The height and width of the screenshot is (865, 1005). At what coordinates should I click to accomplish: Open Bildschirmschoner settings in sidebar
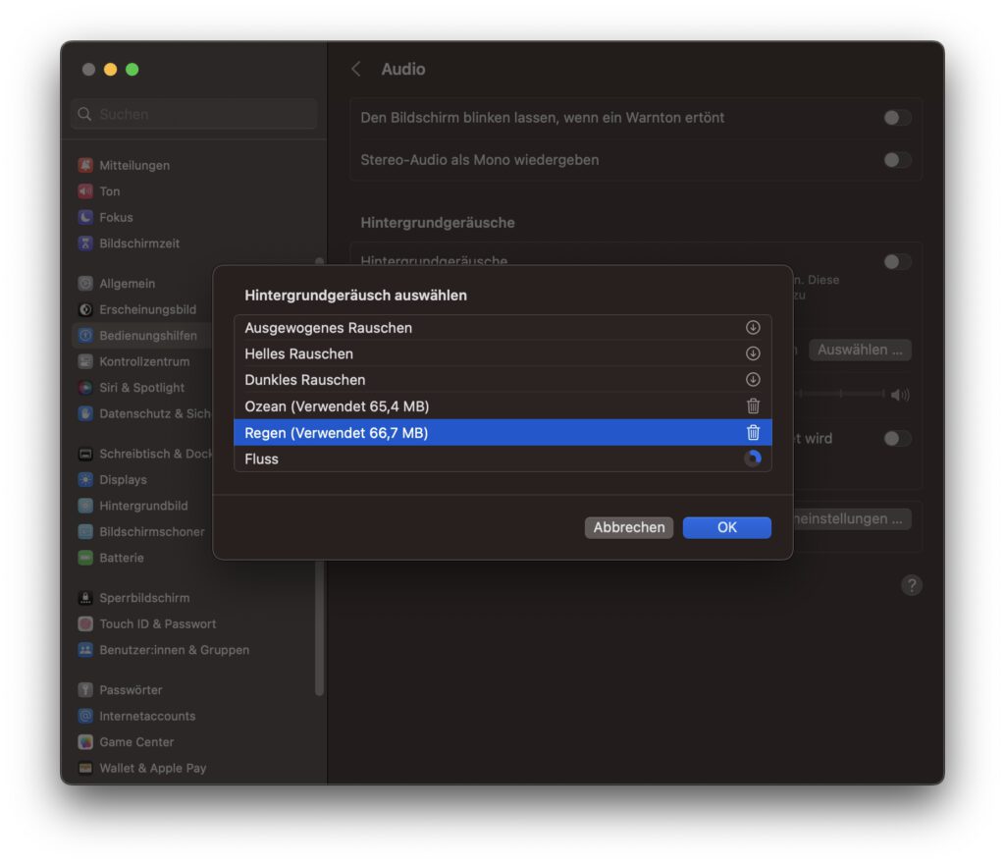[151, 532]
